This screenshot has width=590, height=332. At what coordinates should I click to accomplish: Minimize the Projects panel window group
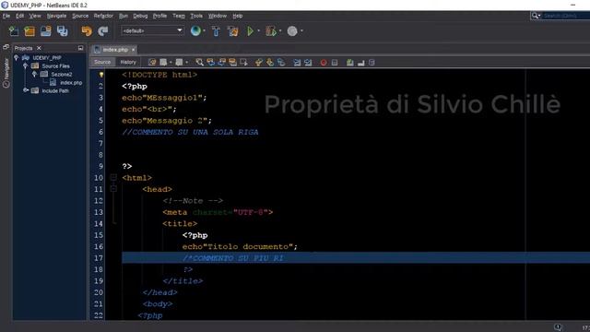click(80, 48)
